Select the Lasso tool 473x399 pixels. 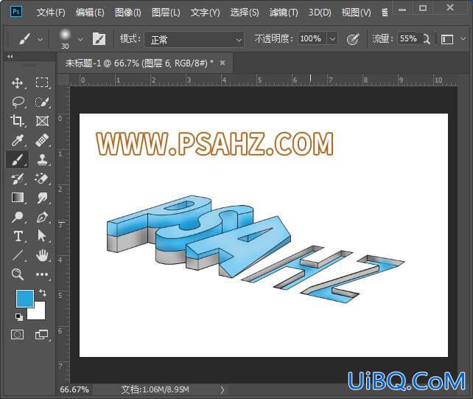[18, 102]
